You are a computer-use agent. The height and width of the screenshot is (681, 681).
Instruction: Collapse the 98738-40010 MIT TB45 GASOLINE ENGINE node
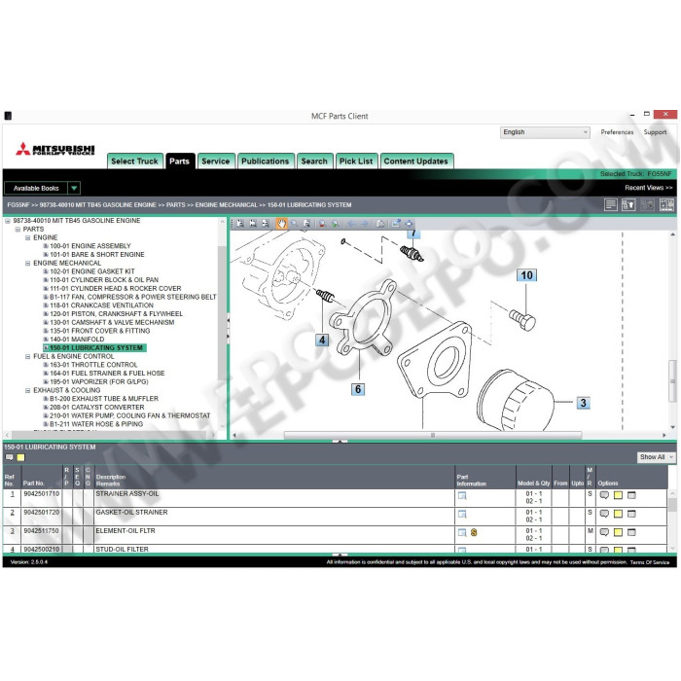point(8,221)
